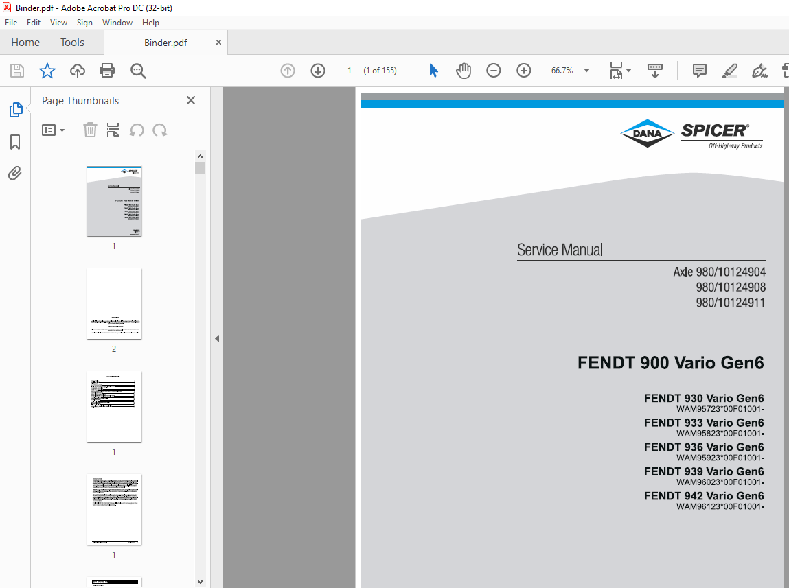The image size is (789, 588).
Task: Click the Save file icon
Action: (x=17, y=71)
